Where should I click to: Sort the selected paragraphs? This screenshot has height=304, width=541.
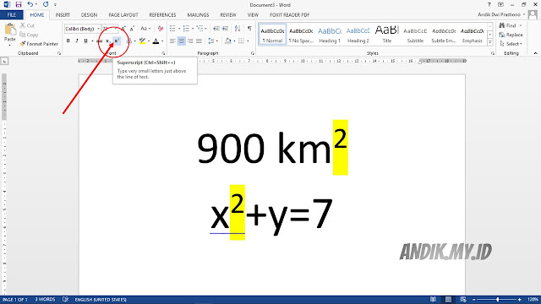238,29
